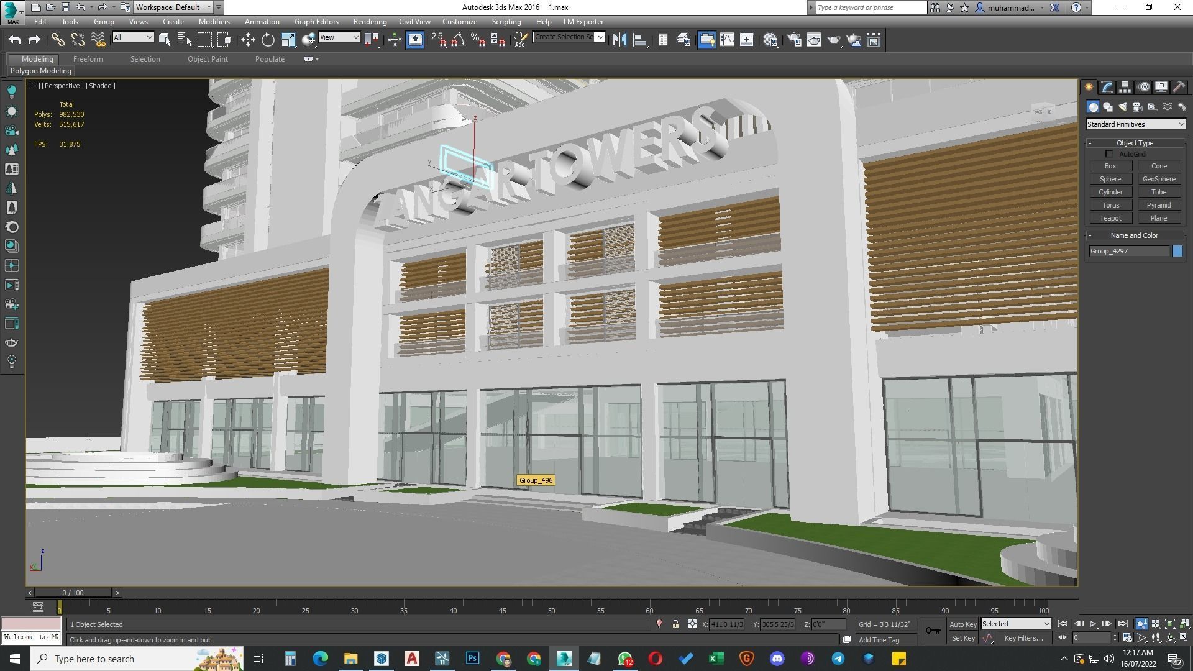The width and height of the screenshot is (1193, 671).
Task: Create a Teapot primitive button
Action: [1110, 218]
